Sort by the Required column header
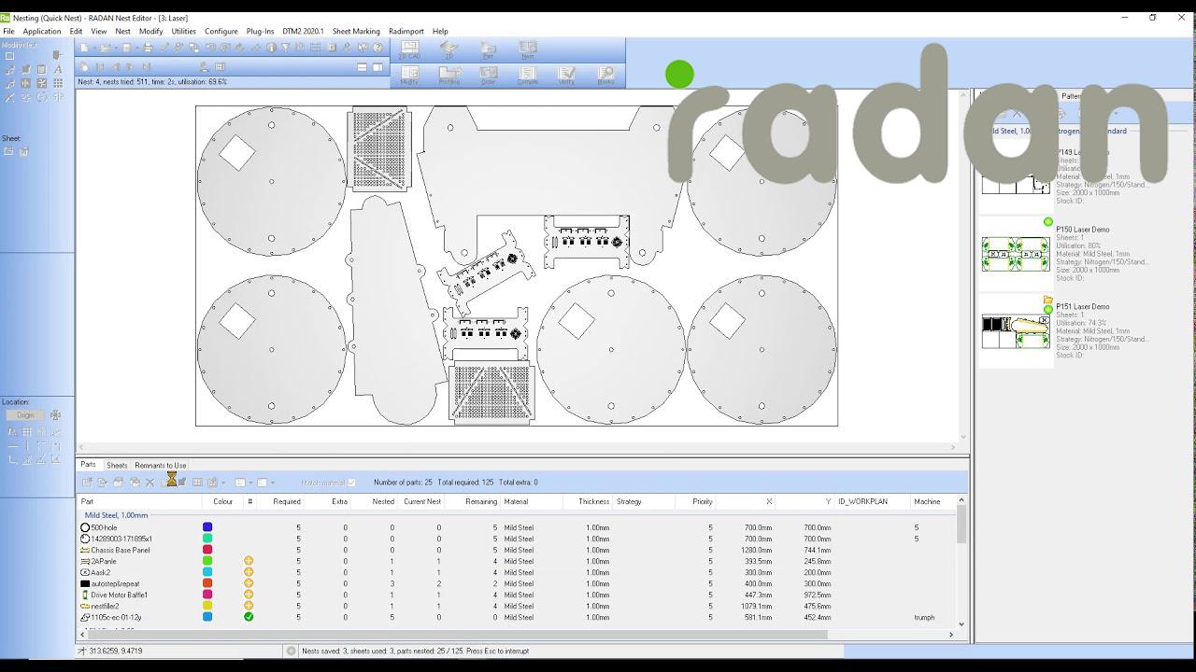 (x=280, y=501)
